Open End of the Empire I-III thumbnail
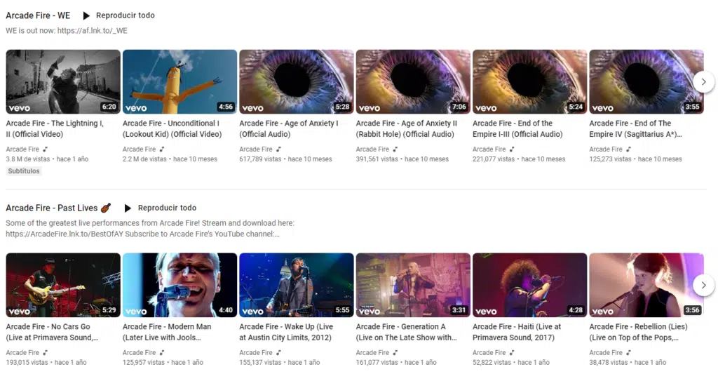 (x=530, y=81)
